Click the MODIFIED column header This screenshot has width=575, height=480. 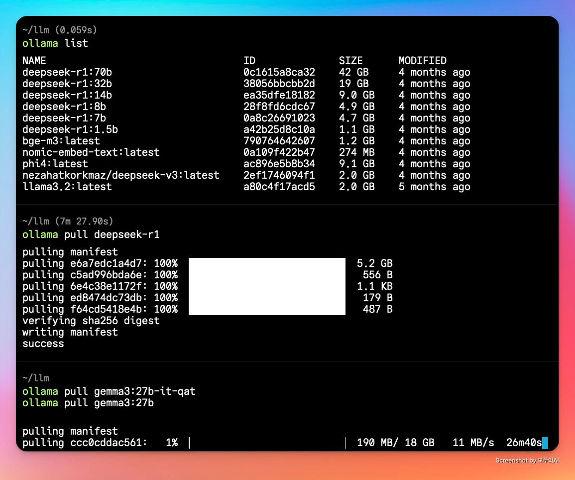[423, 61]
